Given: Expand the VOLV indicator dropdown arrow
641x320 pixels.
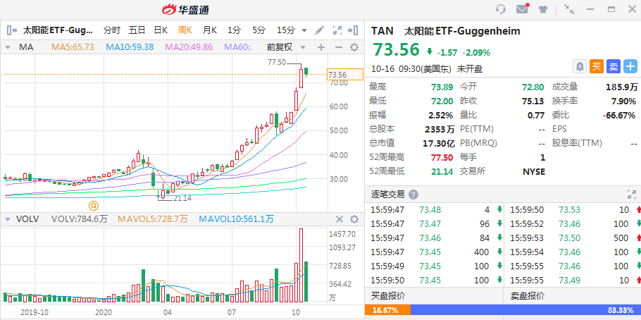Looking at the screenshot, I should coord(7,219).
